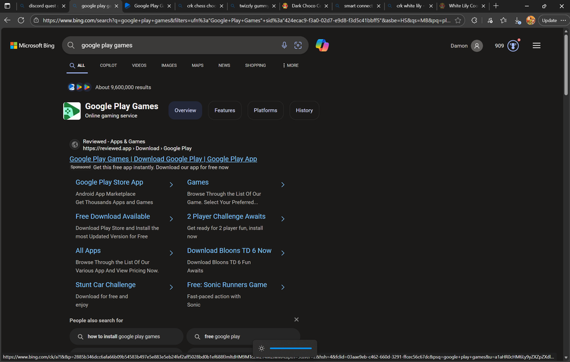Click chevron next to Free Download Available

[x=171, y=219]
